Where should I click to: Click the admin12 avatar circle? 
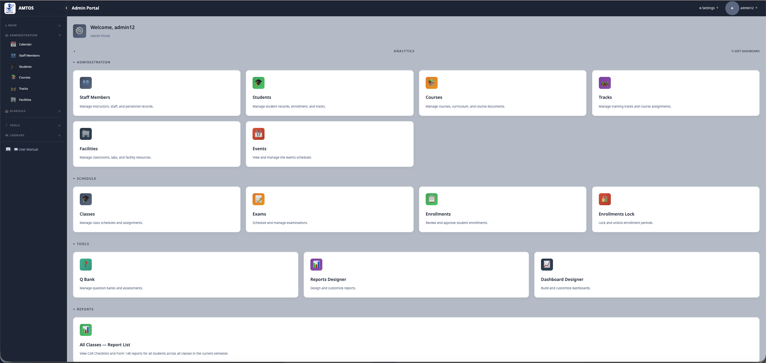click(x=732, y=8)
